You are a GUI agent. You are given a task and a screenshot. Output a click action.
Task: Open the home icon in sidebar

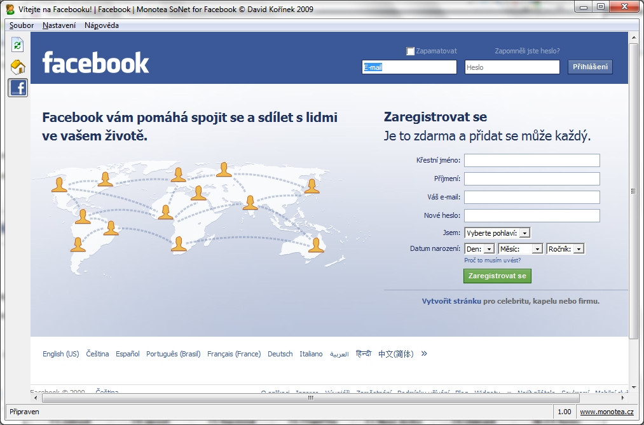coord(18,67)
